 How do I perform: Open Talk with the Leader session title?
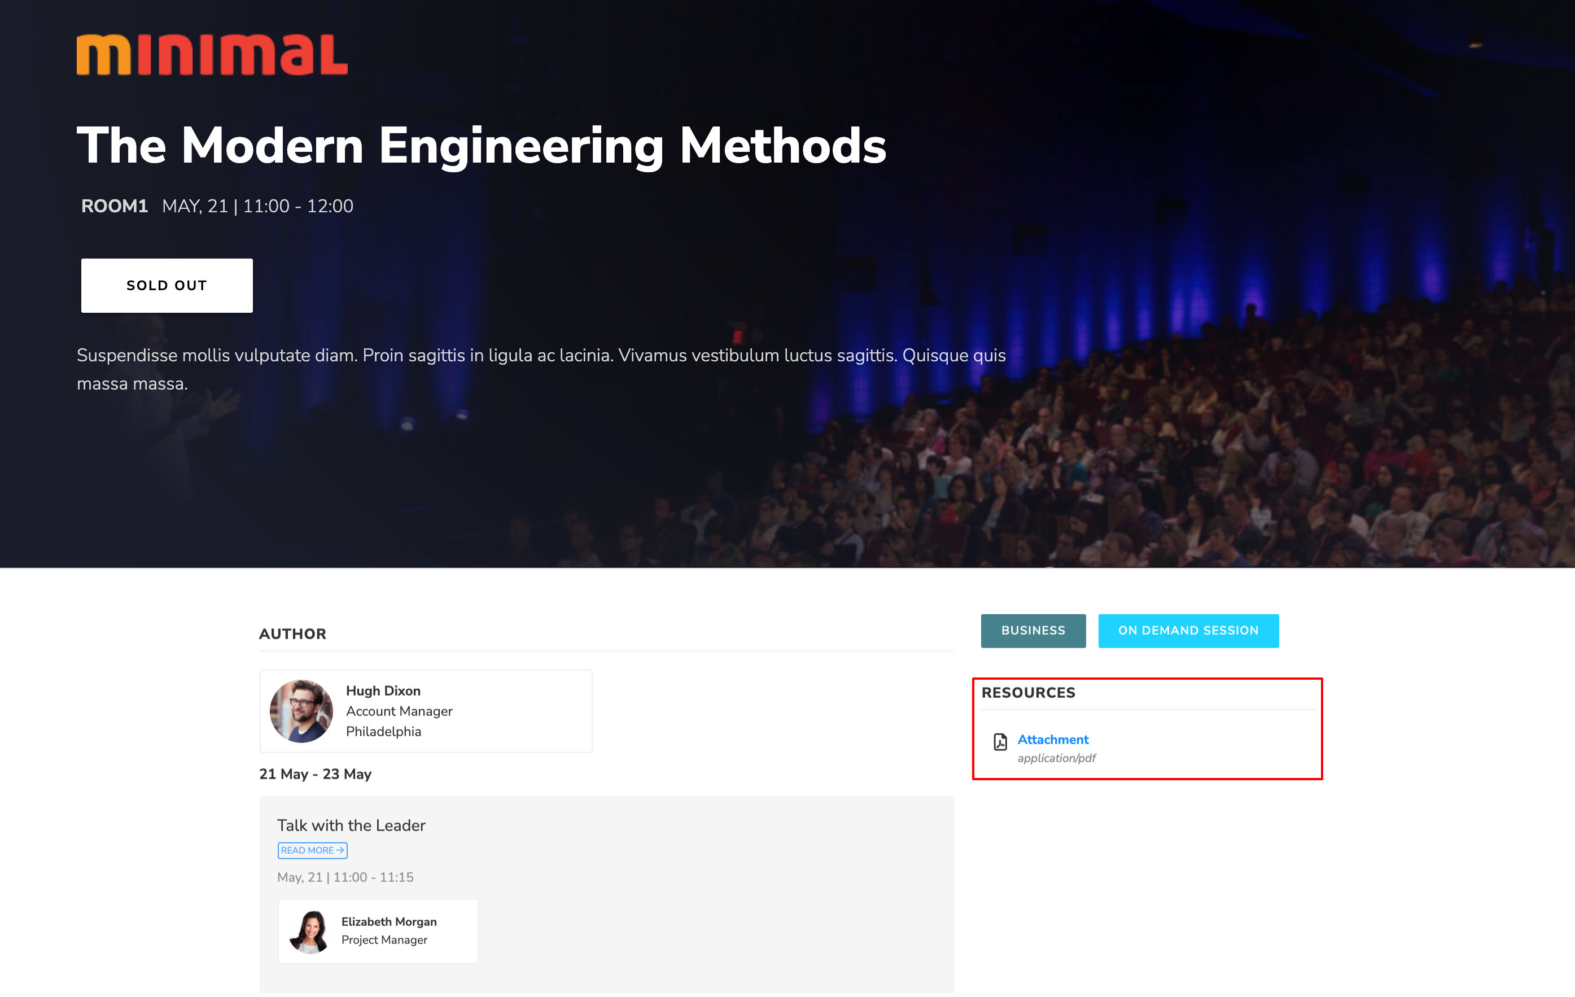click(x=351, y=825)
